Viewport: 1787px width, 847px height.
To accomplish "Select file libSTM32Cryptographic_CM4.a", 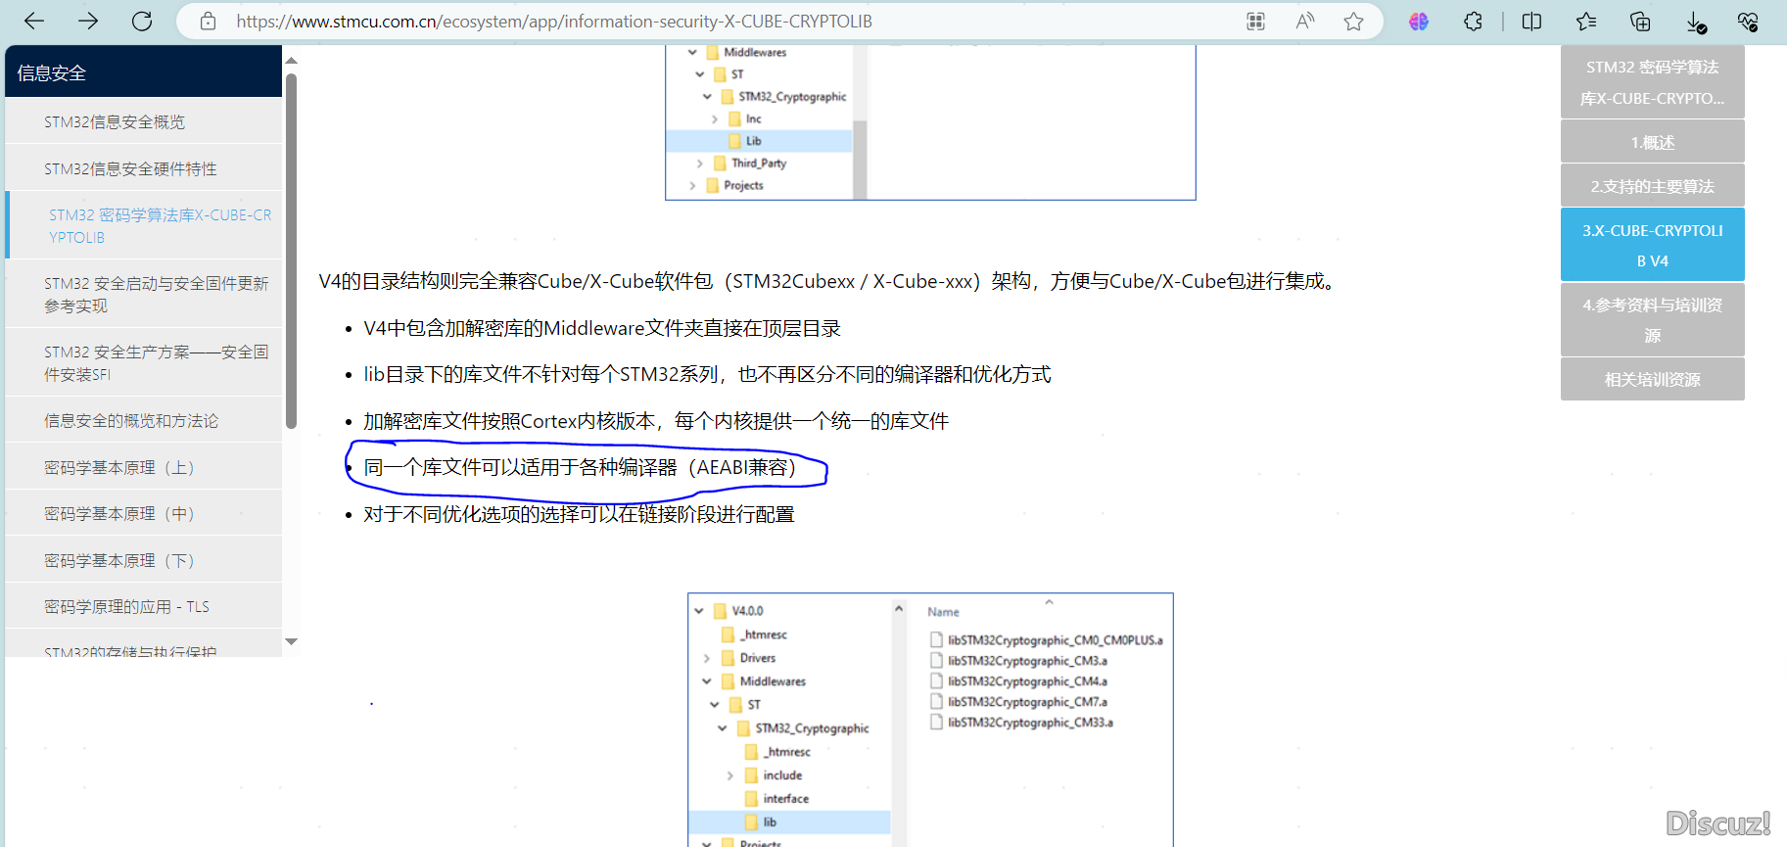I will point(1019,682).
